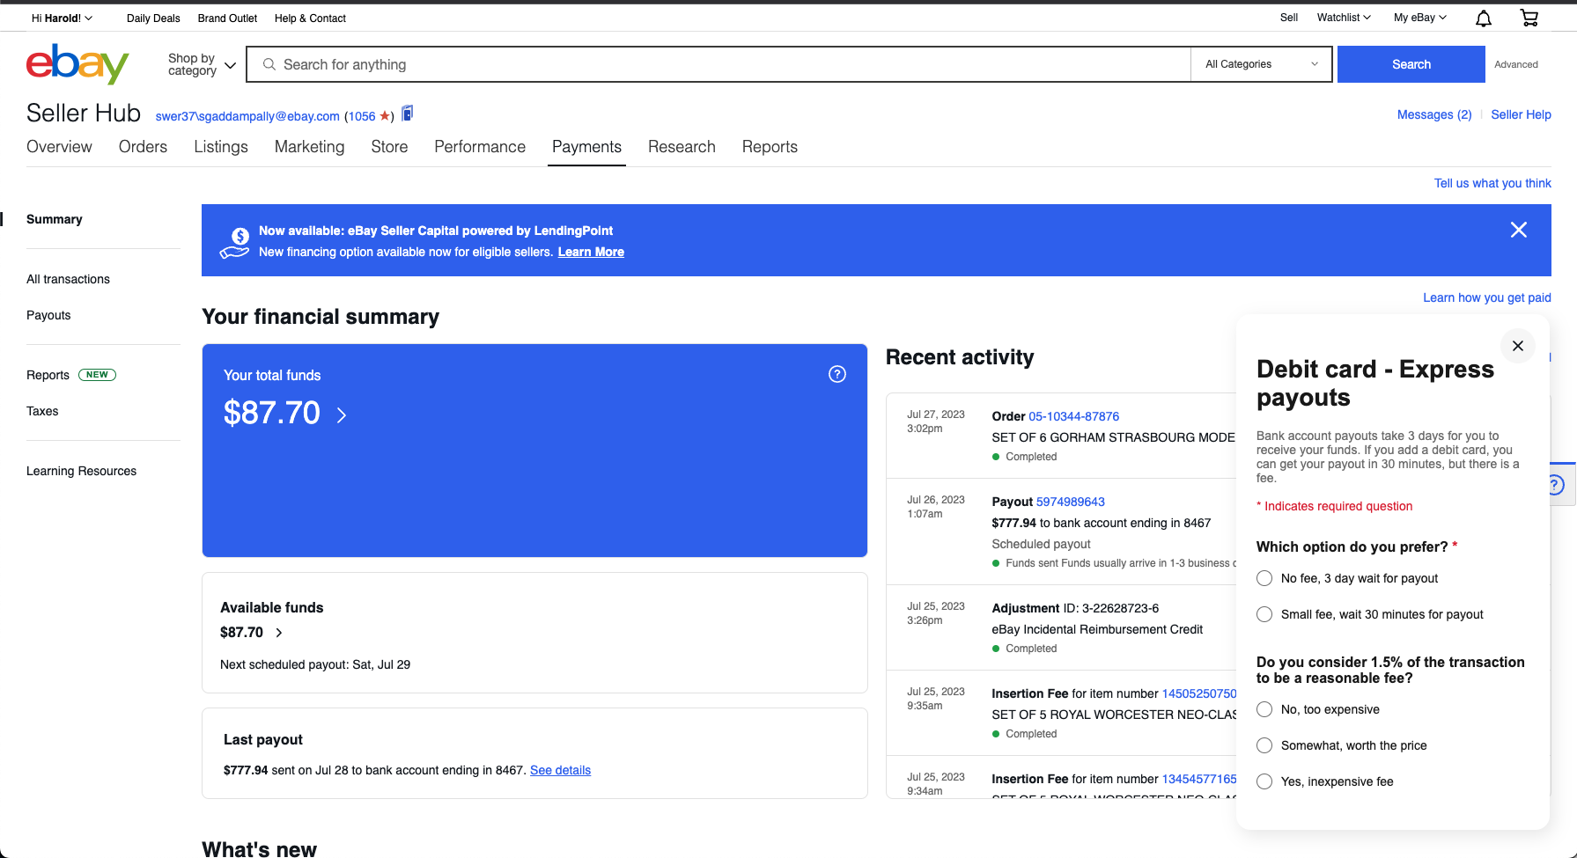The width and height of the screenshot is (1577, 858).
Task: Open the Shop by category dropdown
Action: (x=203, y=64)
